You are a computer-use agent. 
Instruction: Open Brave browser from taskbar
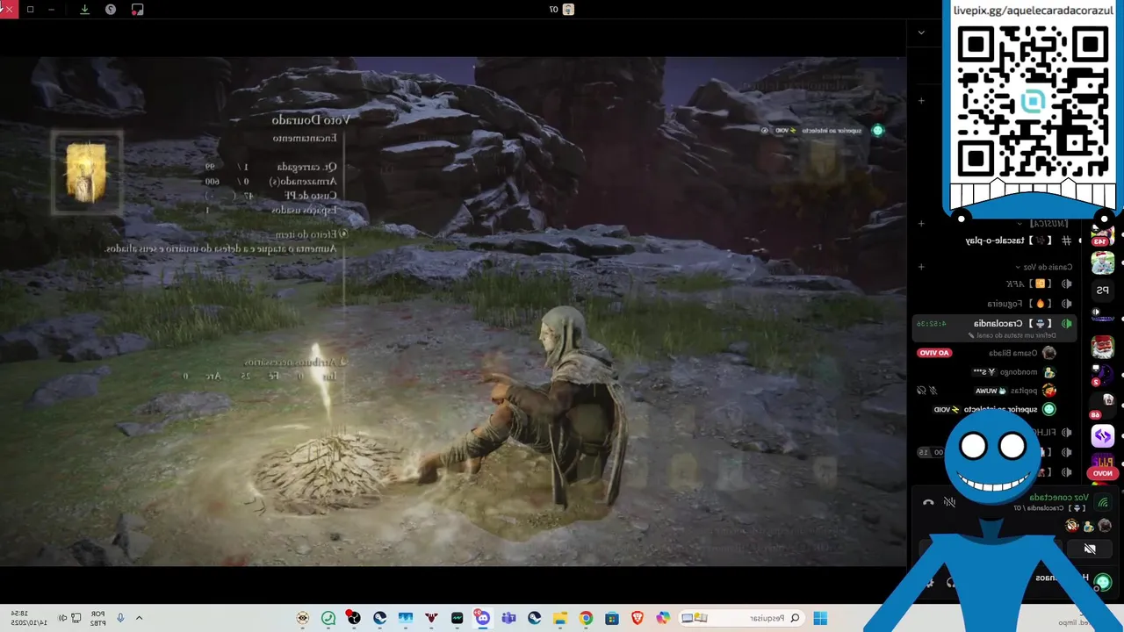[637, 618]
